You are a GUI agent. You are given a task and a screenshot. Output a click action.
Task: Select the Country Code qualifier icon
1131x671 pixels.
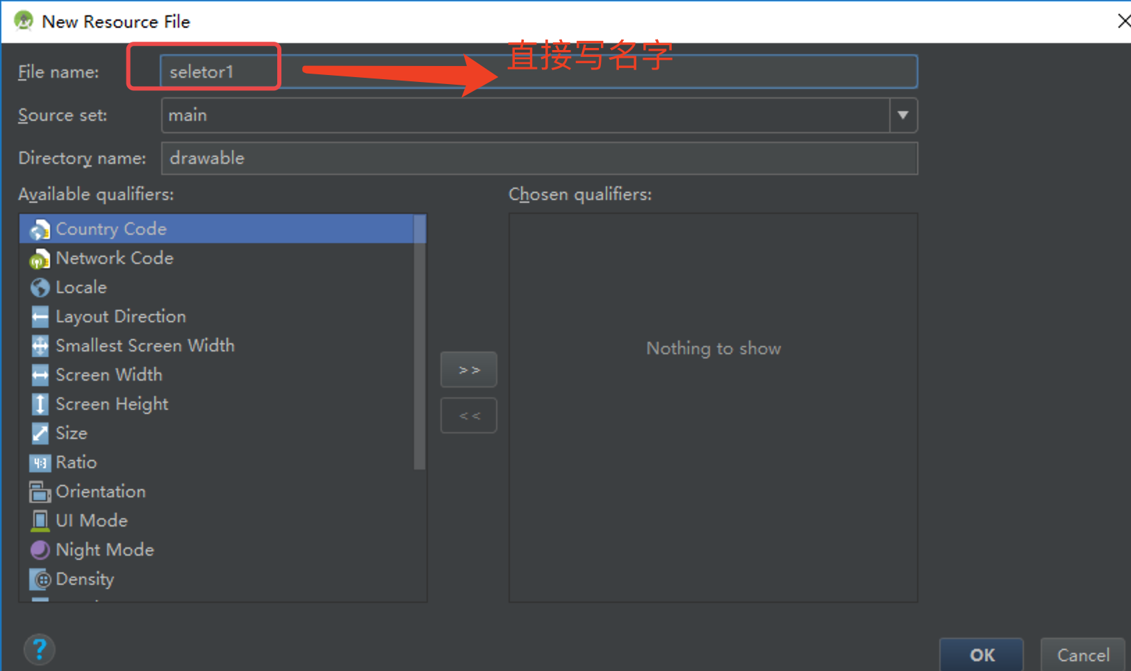[40, 229]
